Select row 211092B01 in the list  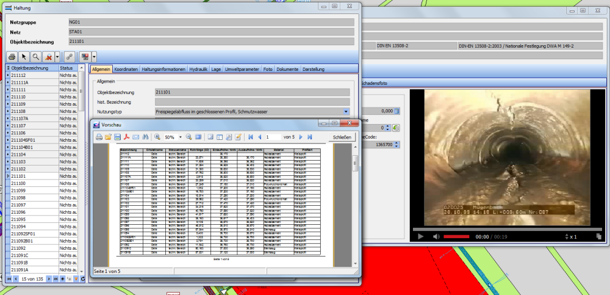[42, 241]
